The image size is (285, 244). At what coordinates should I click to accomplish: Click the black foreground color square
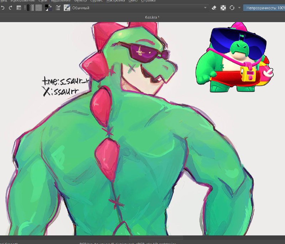click(x=47, y=6)
